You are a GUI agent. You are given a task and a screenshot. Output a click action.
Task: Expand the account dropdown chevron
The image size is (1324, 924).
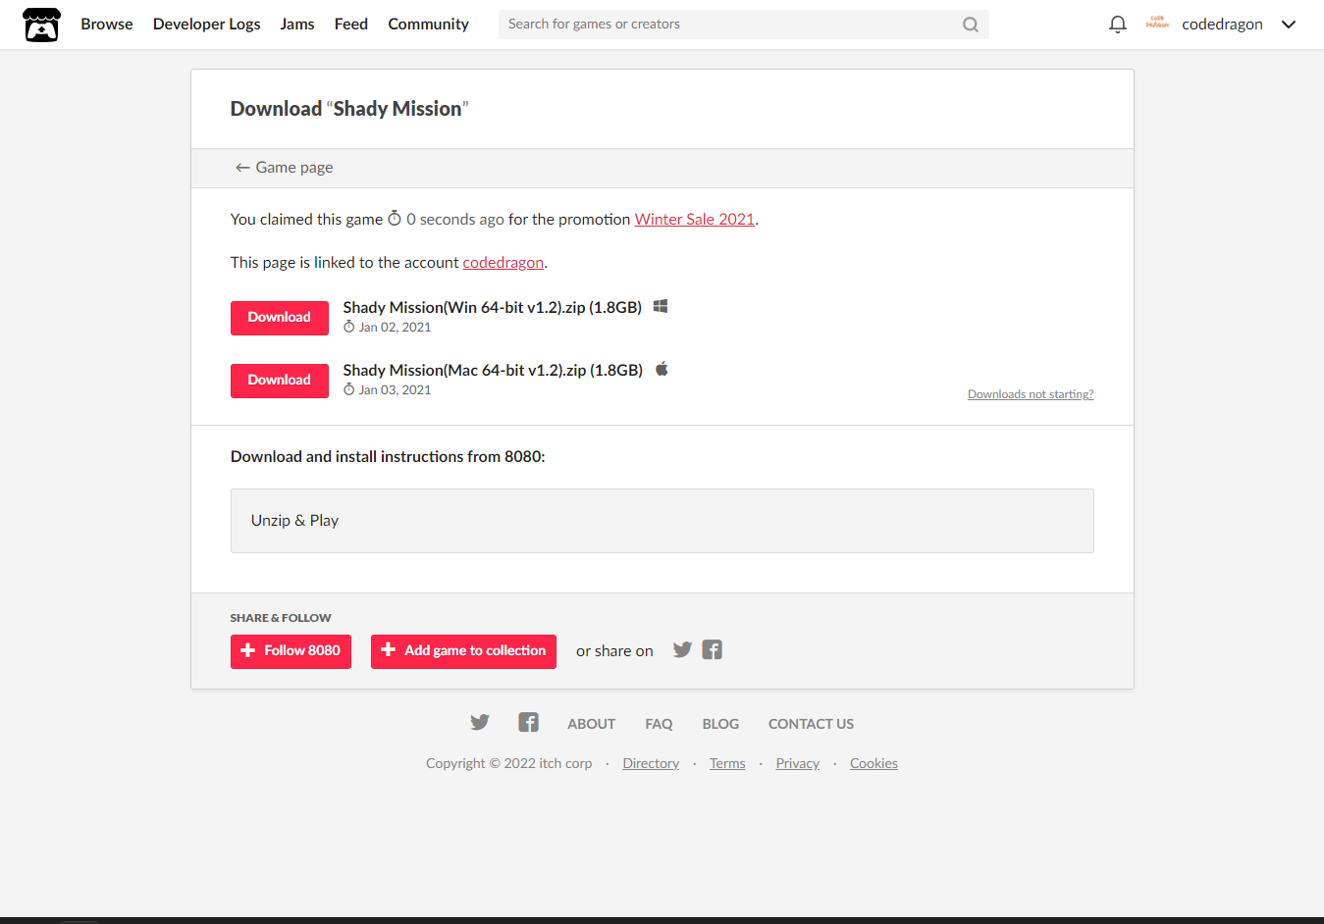(x=1289, y=25)
